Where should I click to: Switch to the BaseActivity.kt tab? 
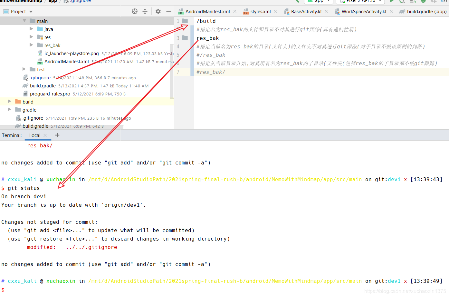coord(306,11)
